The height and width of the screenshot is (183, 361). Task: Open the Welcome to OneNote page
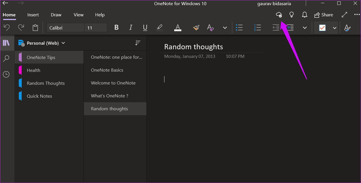[x=115, y=83]
